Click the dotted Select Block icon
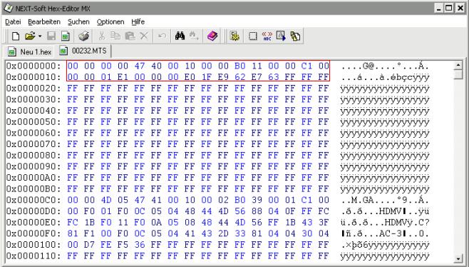Screen dimensions: 469x267 pos(253,36)
